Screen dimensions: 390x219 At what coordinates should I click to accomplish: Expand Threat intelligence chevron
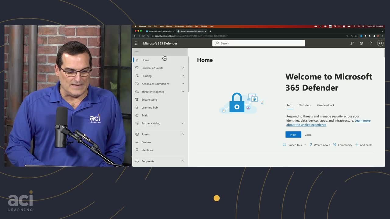[x=183, y=92]
